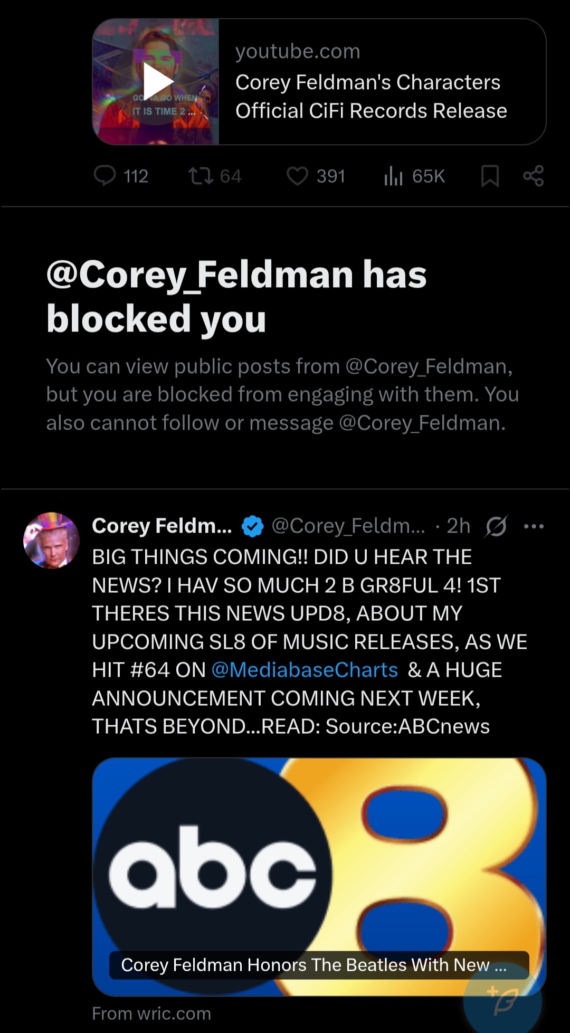Viewport: 570px width, 1033px height.
Task: Bookmark the Corey Feldman's Characters post
Action: (x=490, y=176)
